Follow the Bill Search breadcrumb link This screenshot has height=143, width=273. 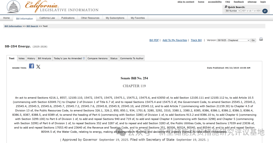(x=32, y=26)
